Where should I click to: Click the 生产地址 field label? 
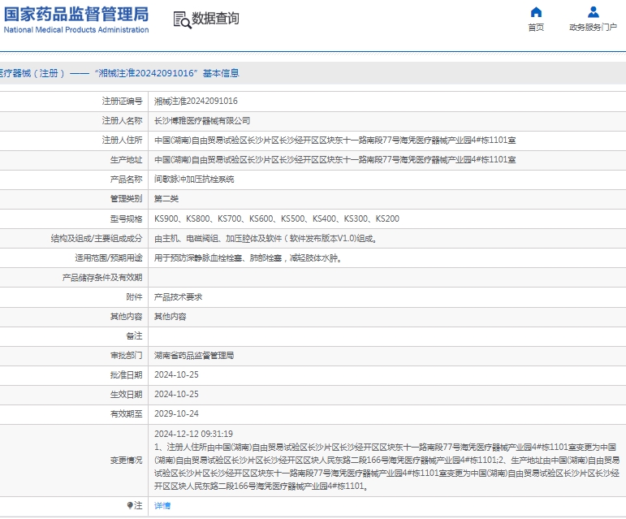pyautogui.click(x=126, y=160)
